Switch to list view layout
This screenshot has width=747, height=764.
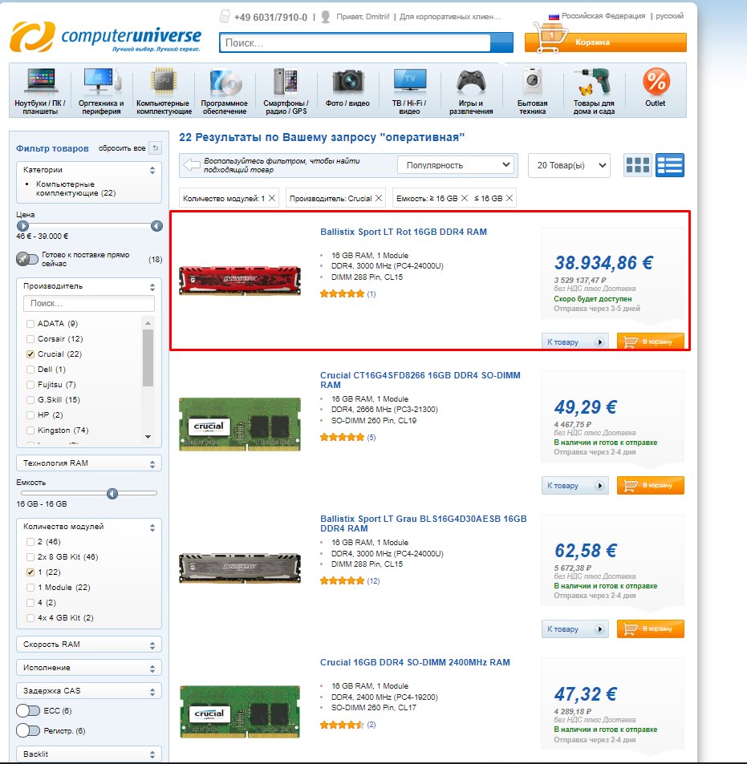coord(670,165)
